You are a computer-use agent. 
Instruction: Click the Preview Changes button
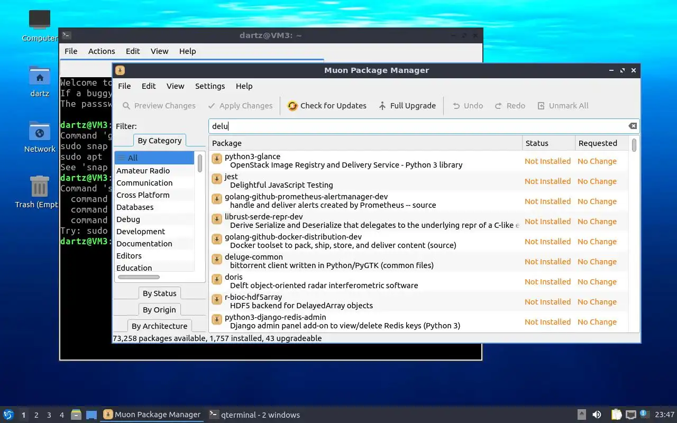(159, 106)
